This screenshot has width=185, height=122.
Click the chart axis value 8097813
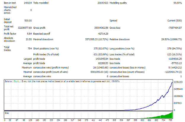[x=178, y=103]
